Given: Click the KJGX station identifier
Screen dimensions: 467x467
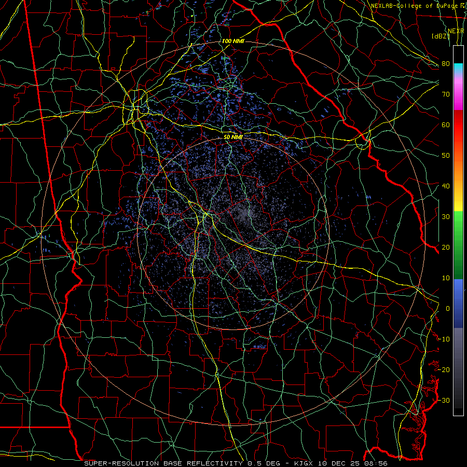Looking at the screenshot, I should 303,463.
